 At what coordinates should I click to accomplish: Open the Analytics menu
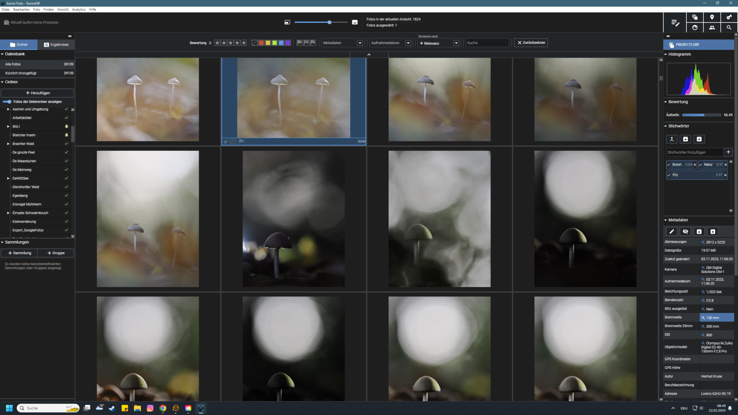(x=79, y=10)
